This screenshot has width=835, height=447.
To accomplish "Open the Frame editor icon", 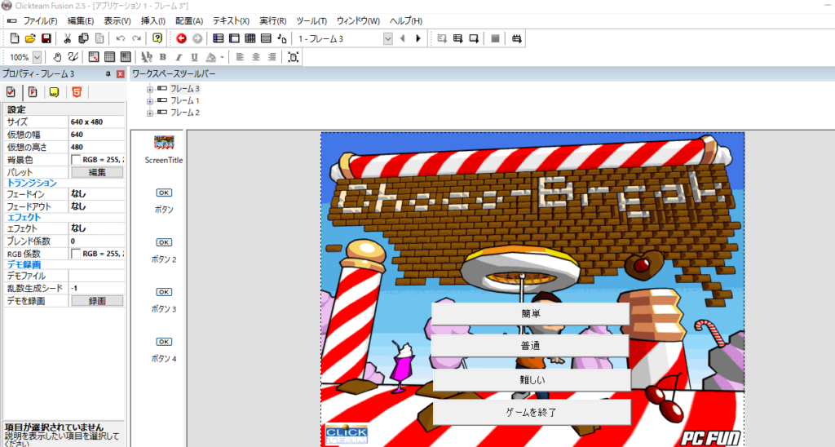I will (234, 38).
